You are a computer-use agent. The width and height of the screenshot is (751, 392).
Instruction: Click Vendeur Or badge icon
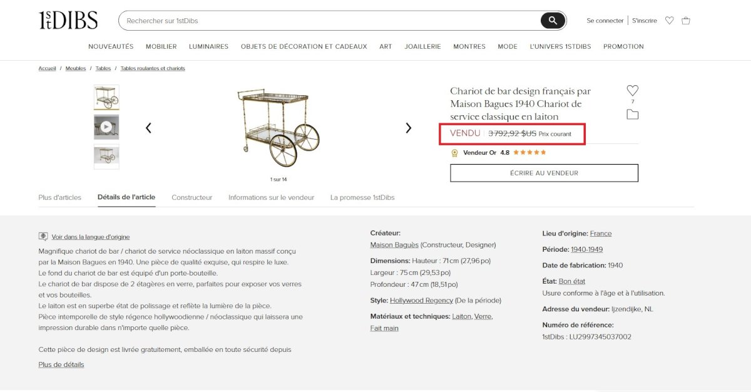pos(454,152)
